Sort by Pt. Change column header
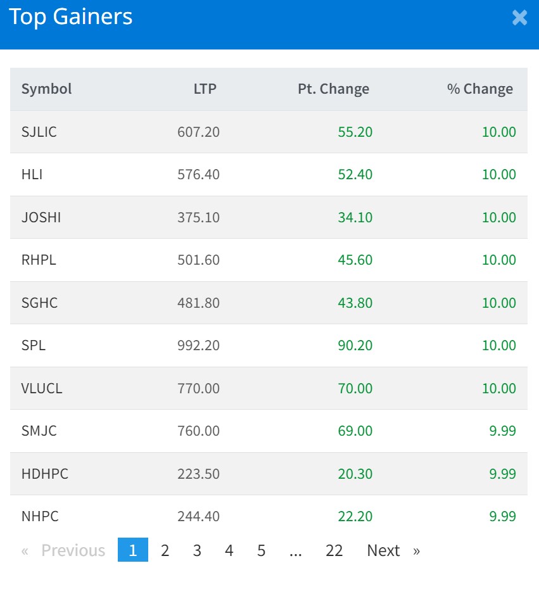The image size is (539, 594). coord(333,89)
